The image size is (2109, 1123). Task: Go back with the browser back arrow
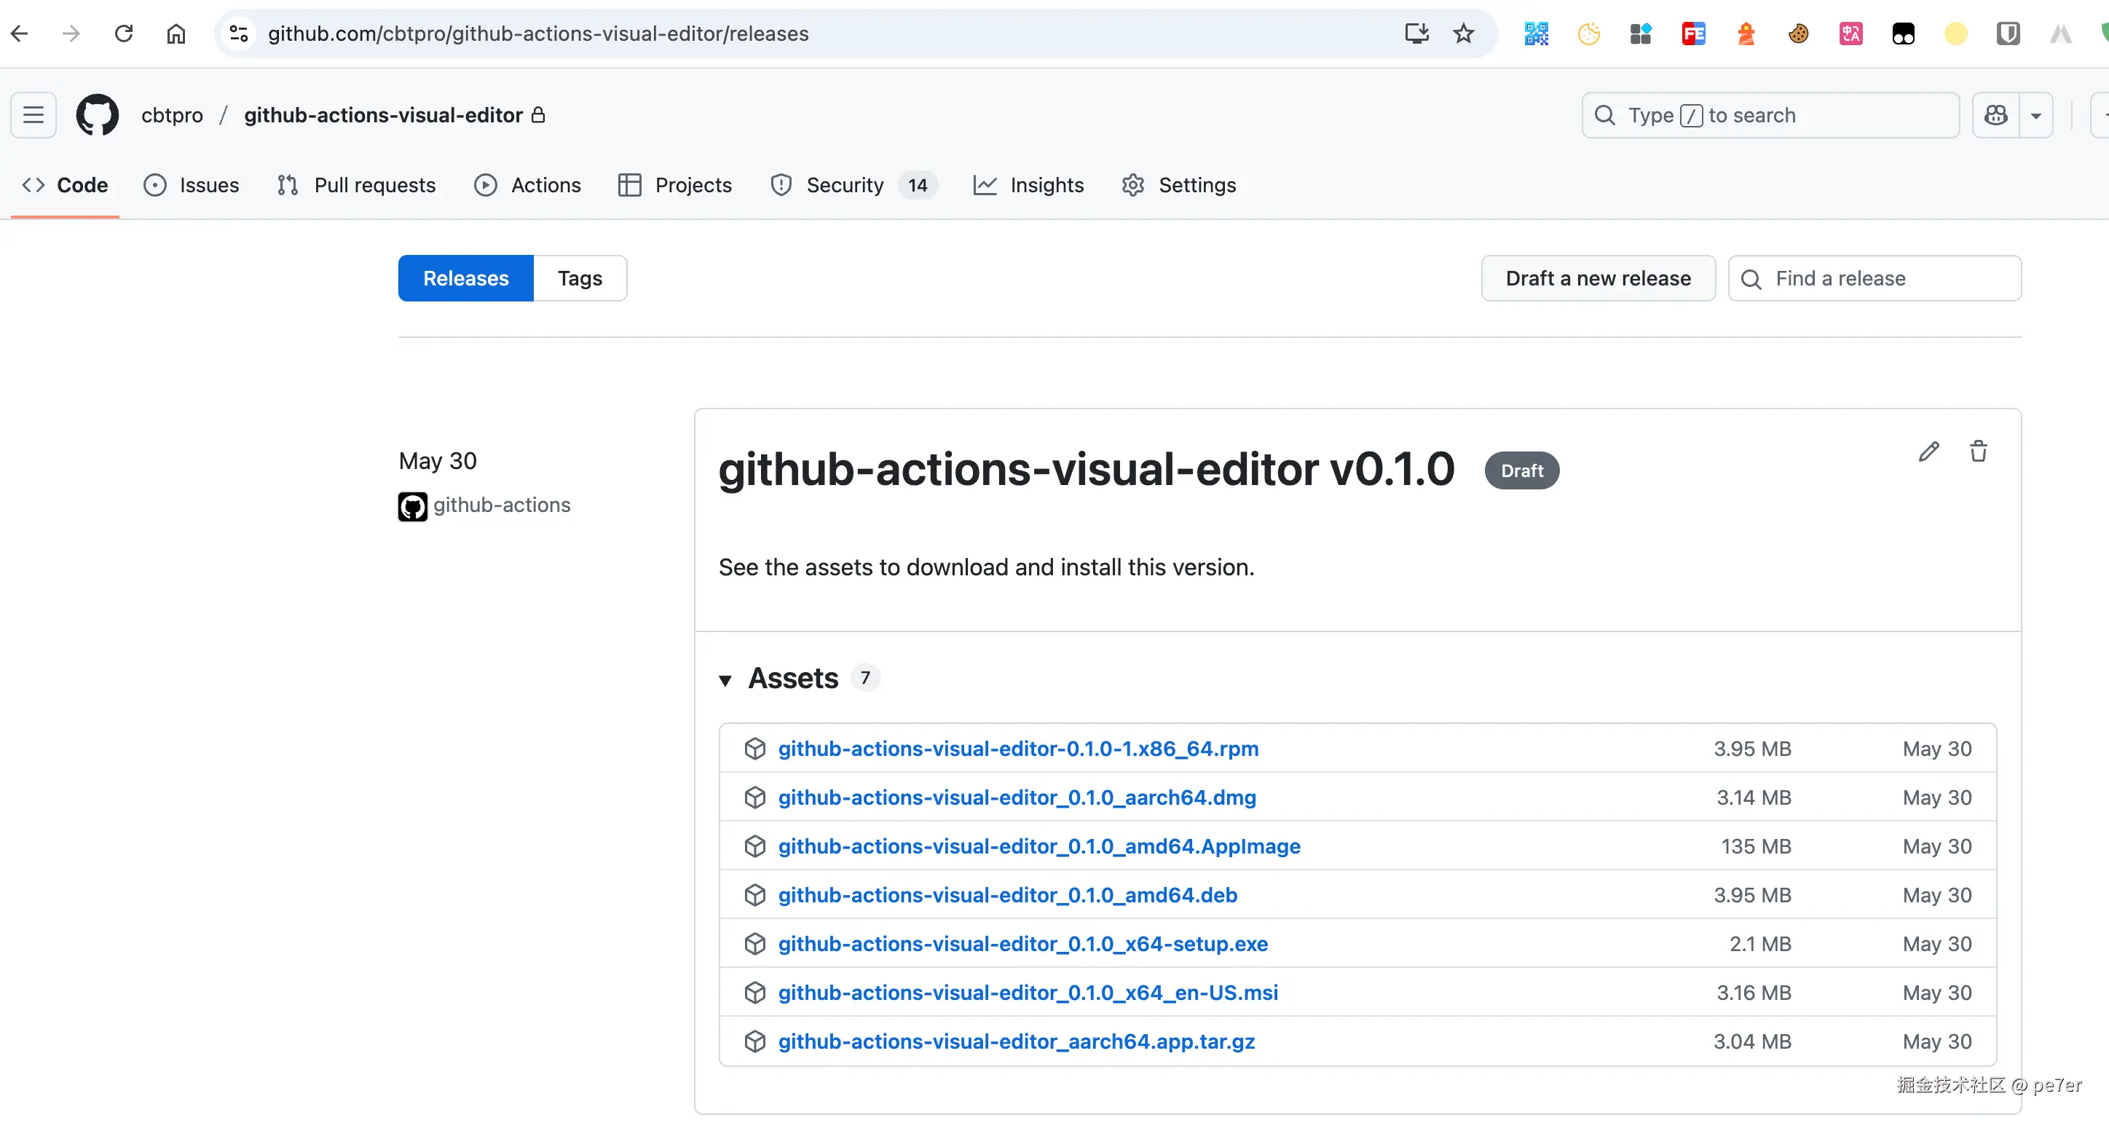[x=20, y=34]
